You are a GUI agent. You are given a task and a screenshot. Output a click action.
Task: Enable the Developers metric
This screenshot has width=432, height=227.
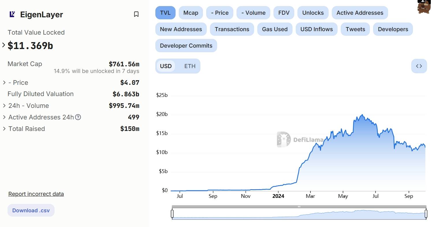(393, 29)
